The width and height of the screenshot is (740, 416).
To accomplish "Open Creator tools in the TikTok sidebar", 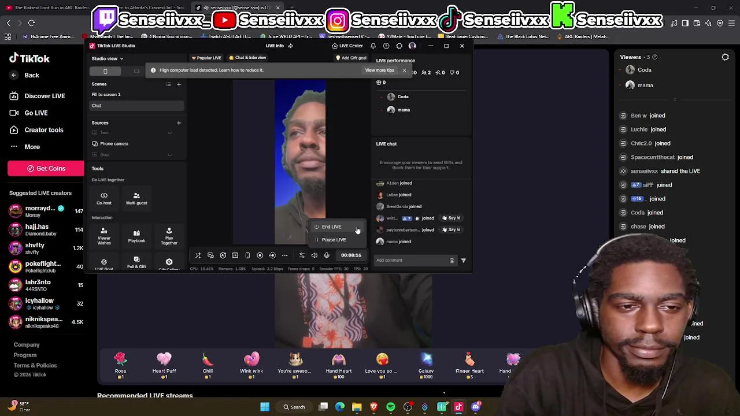I will pos(36,130).
